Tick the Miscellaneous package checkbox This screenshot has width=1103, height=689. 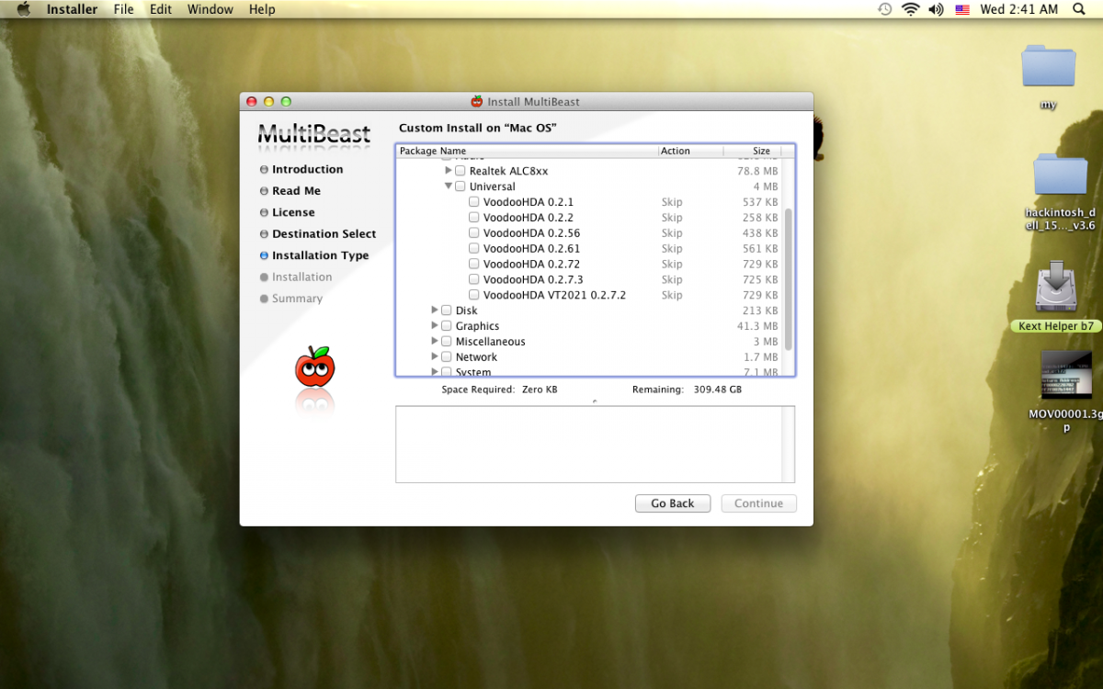pyautogui.click(x=447, y=341)
